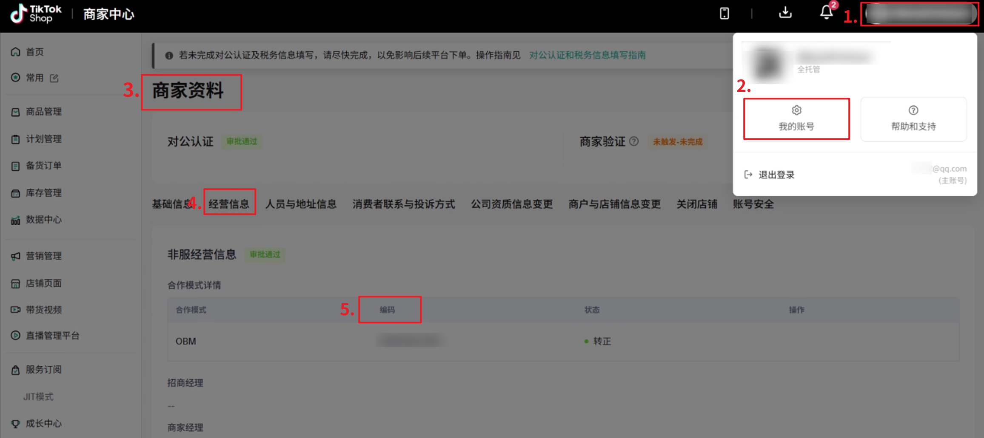
Task: Open 我的账号 from the account popup
Action: click(x=796, y=119)
